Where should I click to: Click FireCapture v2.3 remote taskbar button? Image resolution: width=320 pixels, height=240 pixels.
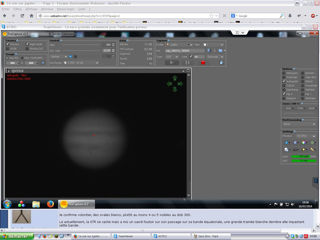point(76,204)
